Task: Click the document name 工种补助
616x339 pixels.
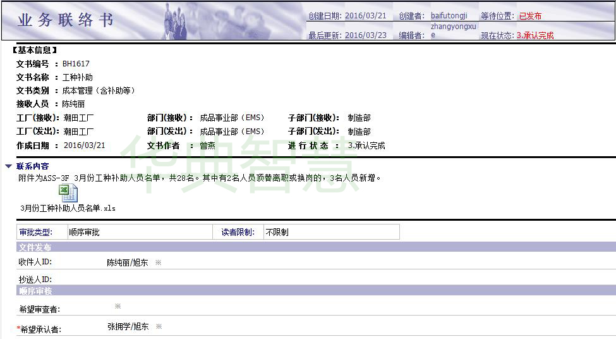Action: [77, 77]
